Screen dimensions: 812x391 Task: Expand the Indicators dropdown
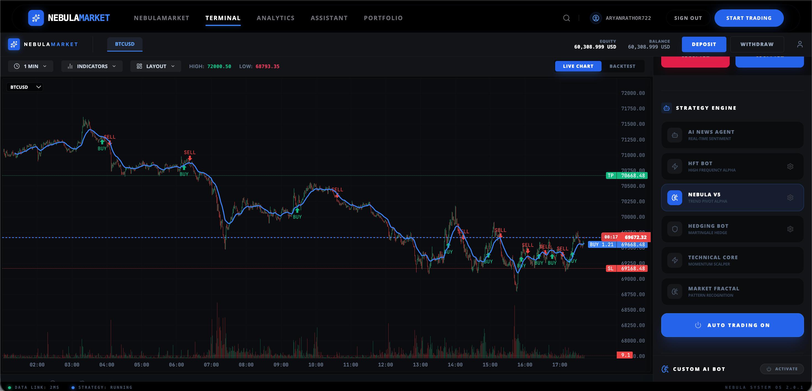click(92, 66)
